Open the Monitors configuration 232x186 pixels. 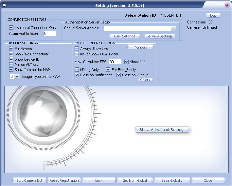click(140, 47)
